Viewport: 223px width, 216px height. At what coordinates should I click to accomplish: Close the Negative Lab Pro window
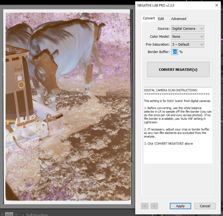[217, 5]
